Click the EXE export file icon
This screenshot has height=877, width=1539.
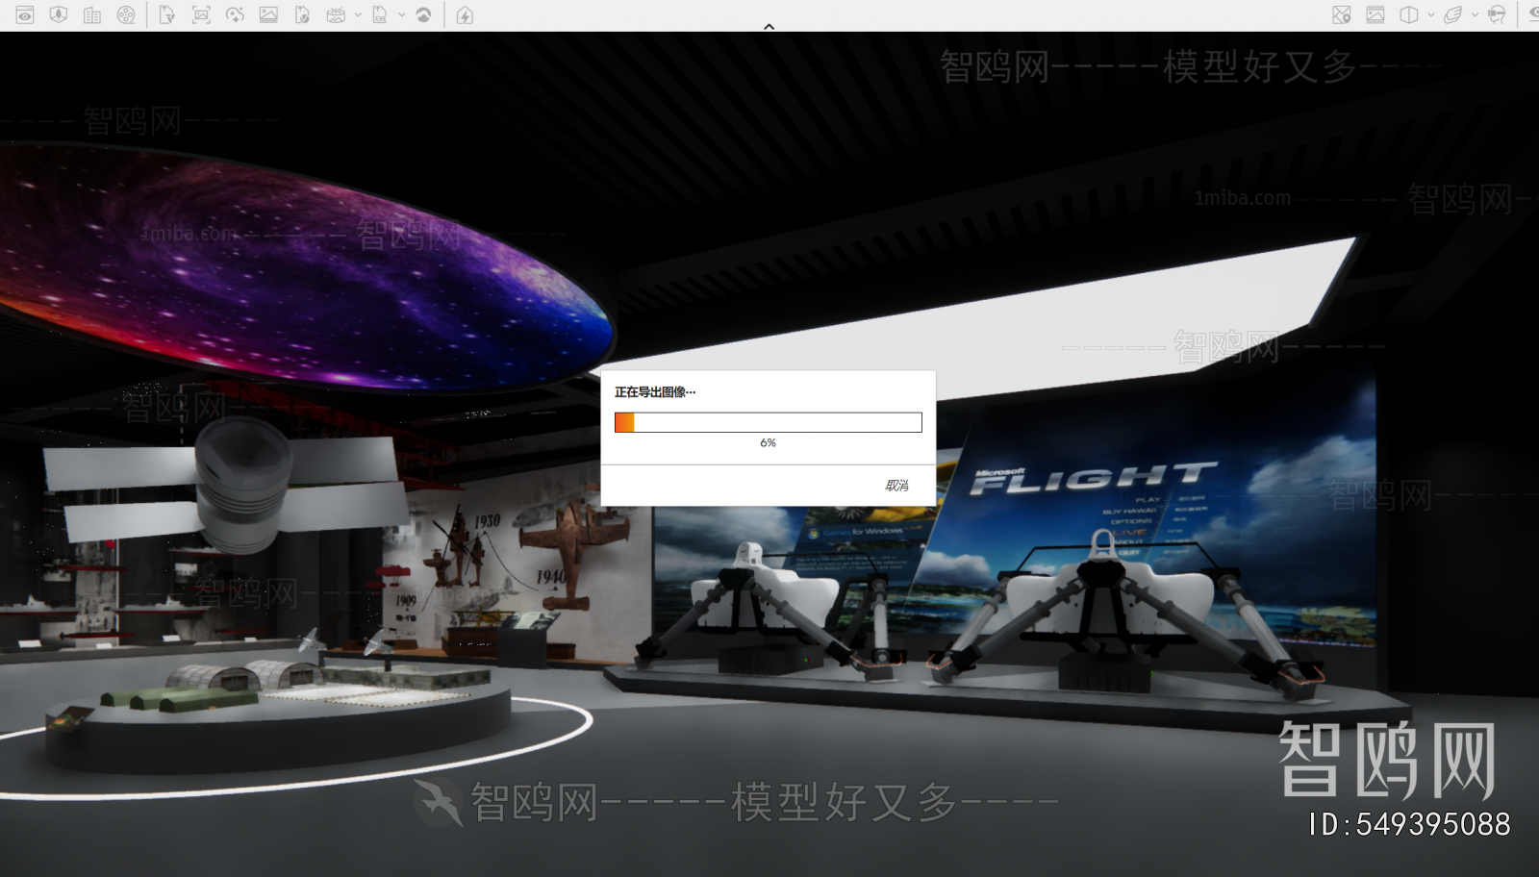[380, 15]
